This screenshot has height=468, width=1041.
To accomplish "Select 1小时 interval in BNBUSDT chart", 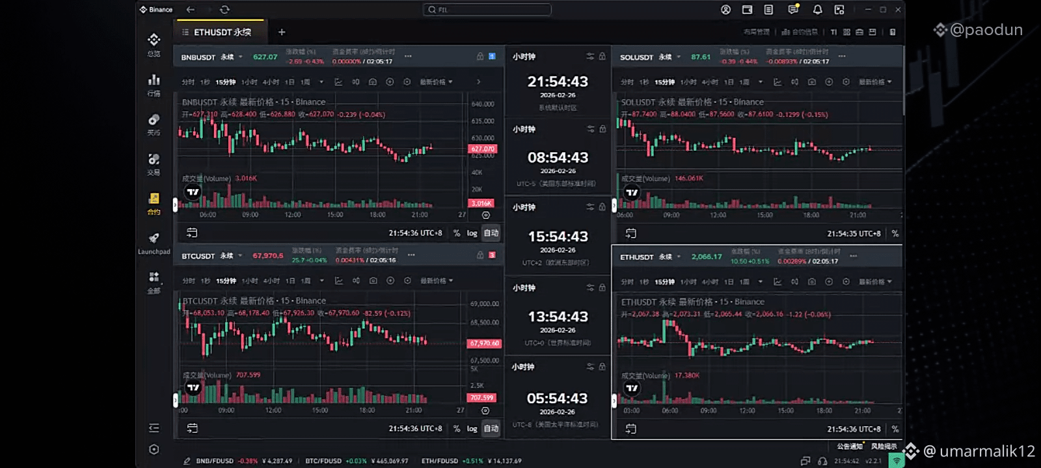I will click(x=249, y=82).
